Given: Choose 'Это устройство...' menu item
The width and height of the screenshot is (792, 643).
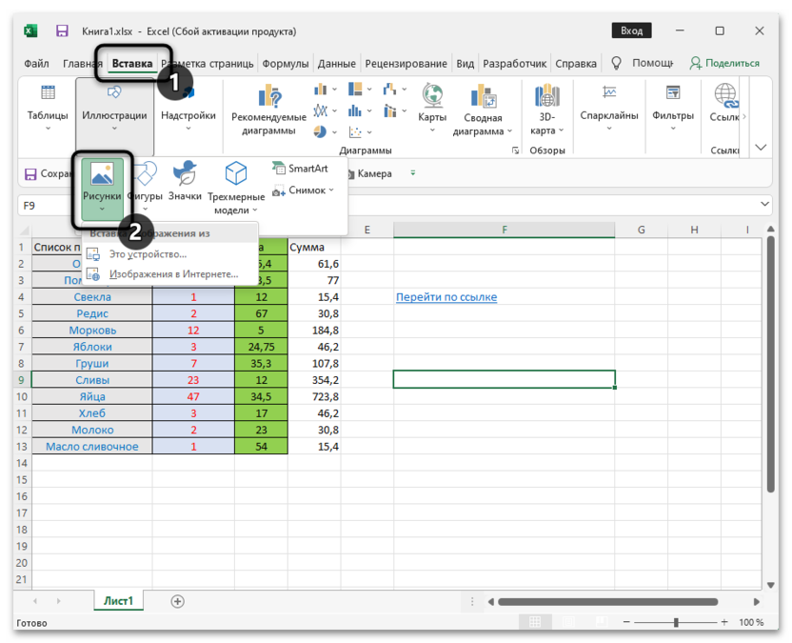Looking at the screenshot, I should click(x=148, y=254).
